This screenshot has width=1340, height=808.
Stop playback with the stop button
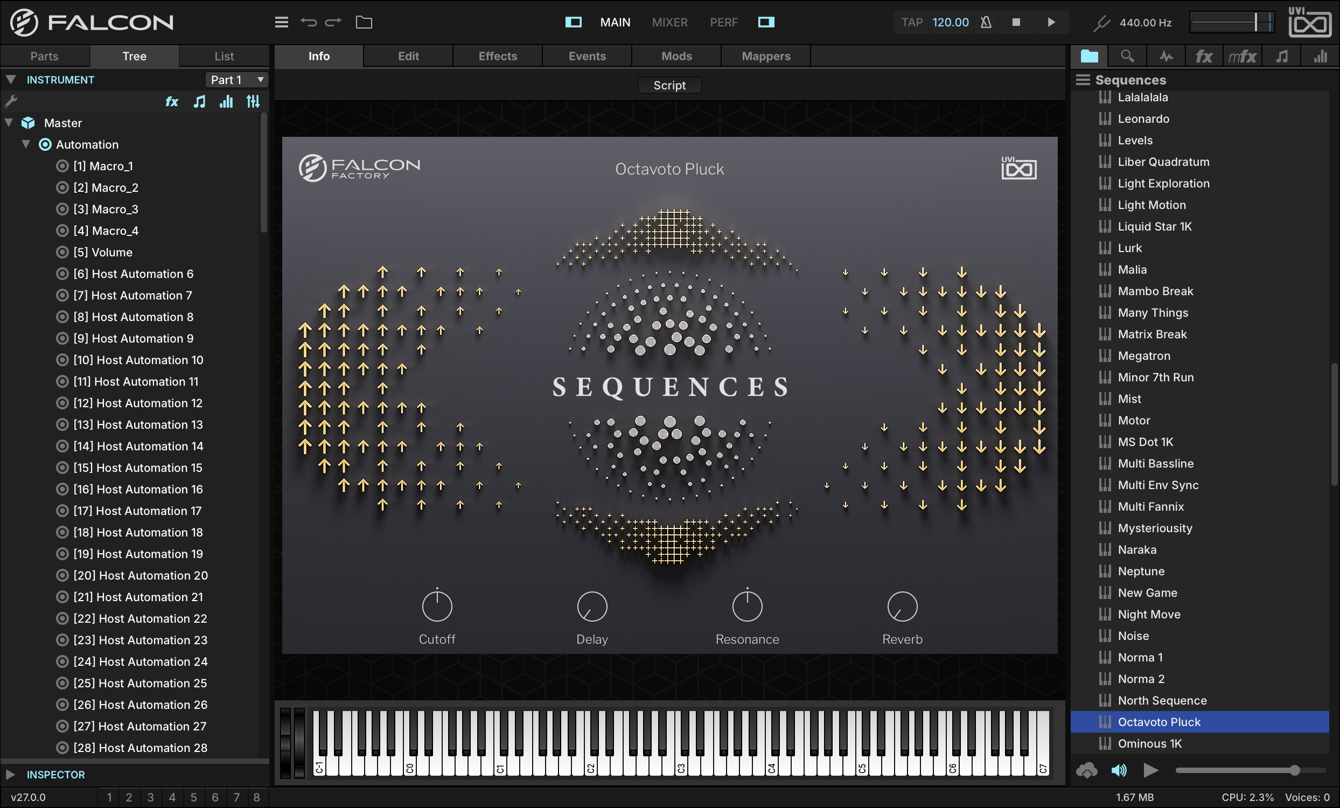click(x=1016, y=22)
